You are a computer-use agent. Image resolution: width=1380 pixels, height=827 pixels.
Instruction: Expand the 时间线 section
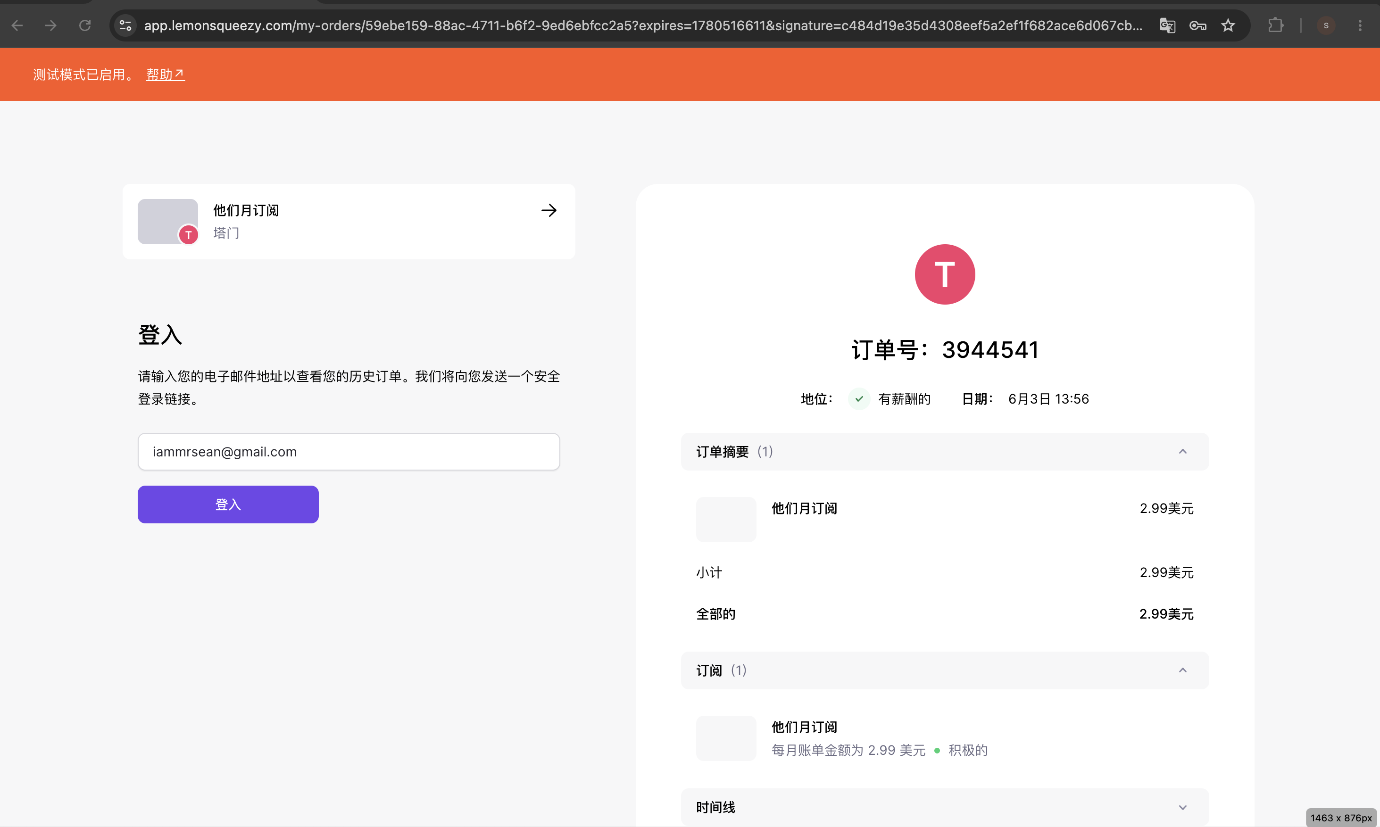(x=945, y=807)
